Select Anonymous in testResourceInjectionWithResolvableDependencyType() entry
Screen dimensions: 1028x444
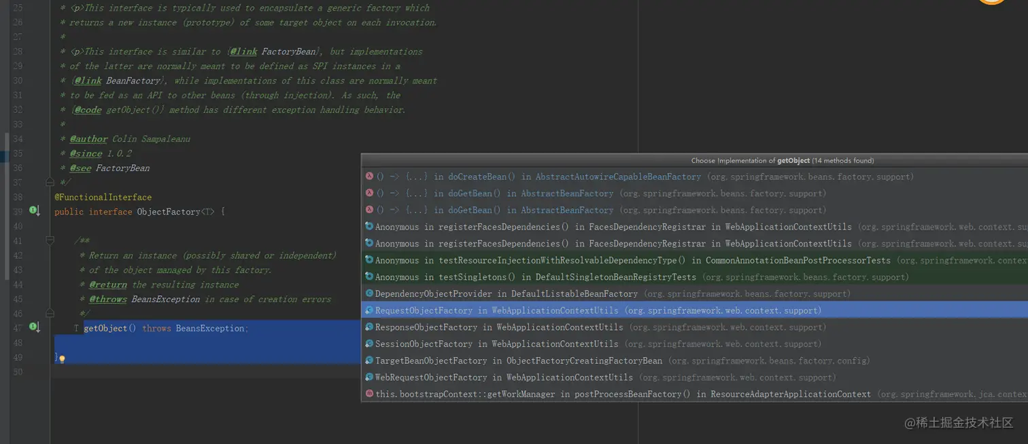(x=694, y=260)
